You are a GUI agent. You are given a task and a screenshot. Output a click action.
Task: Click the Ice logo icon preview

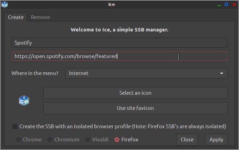point(24,101)
